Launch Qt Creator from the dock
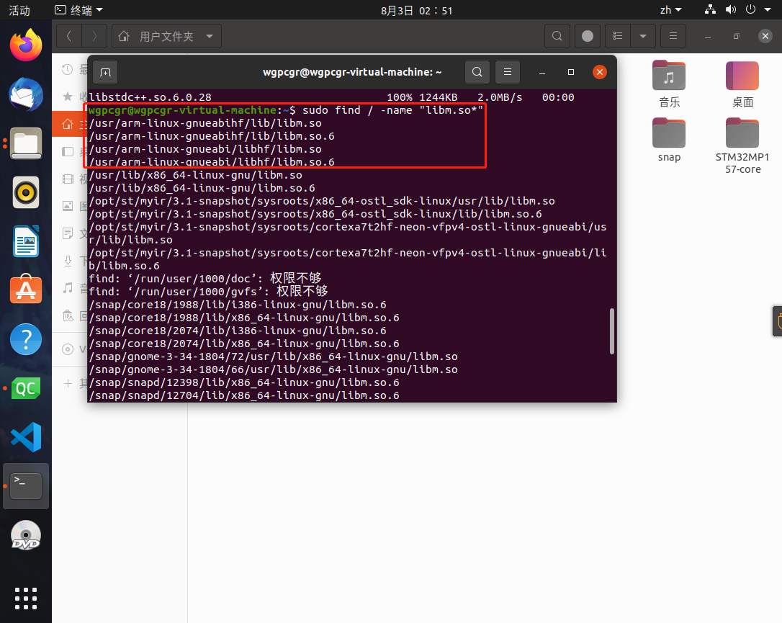This screenshot has height=623, width=782. click(26, 387)
